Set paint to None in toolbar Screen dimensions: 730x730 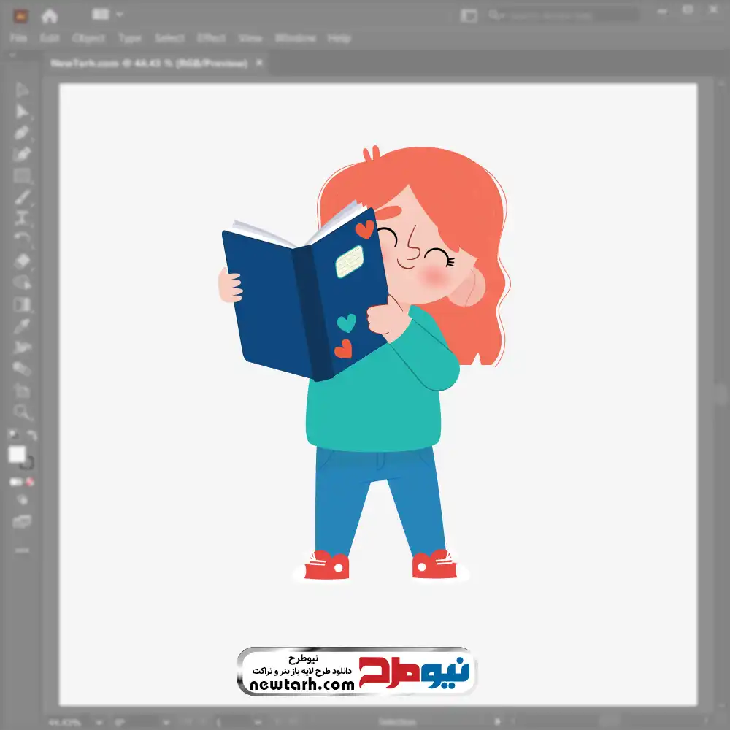(x=31, y=482)
